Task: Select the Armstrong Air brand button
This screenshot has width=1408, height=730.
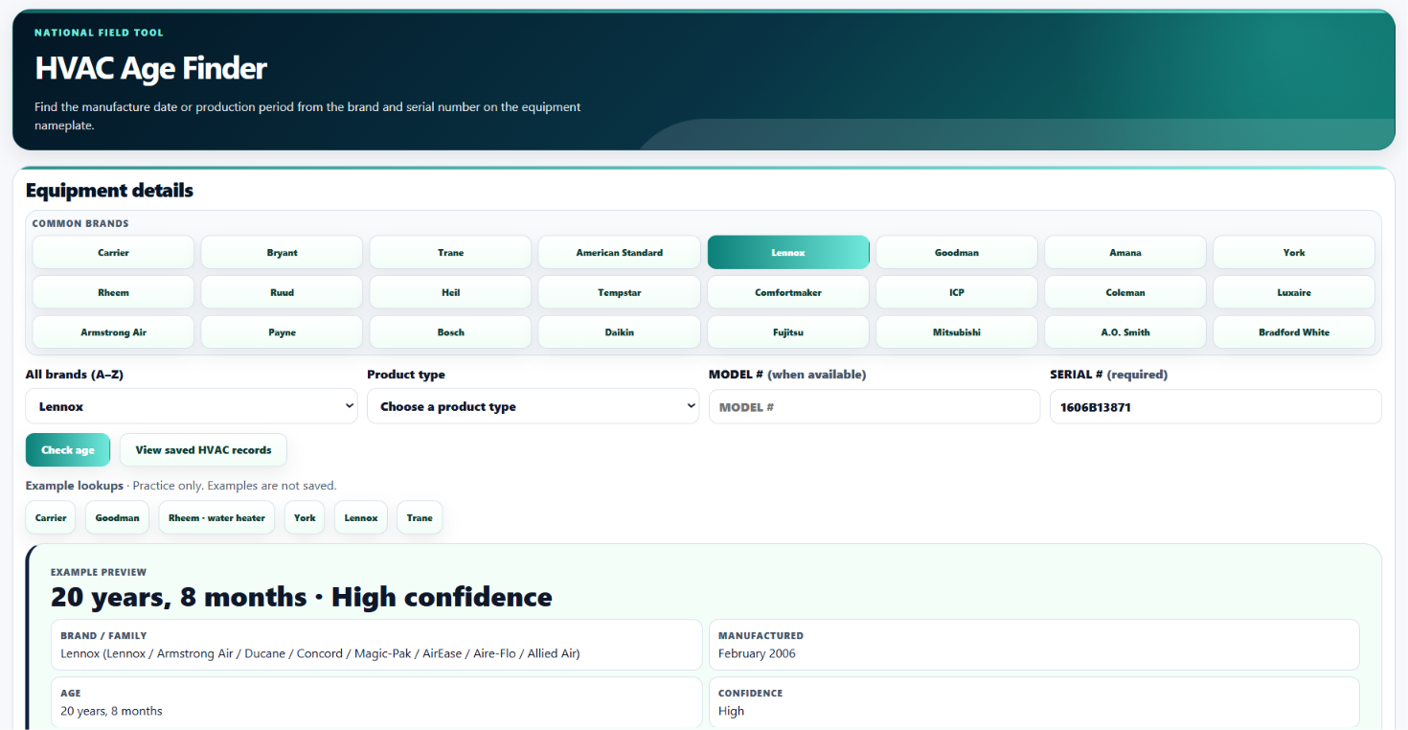Action: click(113, 332)
